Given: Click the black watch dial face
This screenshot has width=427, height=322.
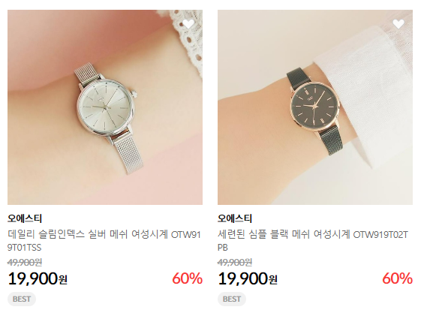Looking at the screenshot, I should pos(314,105).
